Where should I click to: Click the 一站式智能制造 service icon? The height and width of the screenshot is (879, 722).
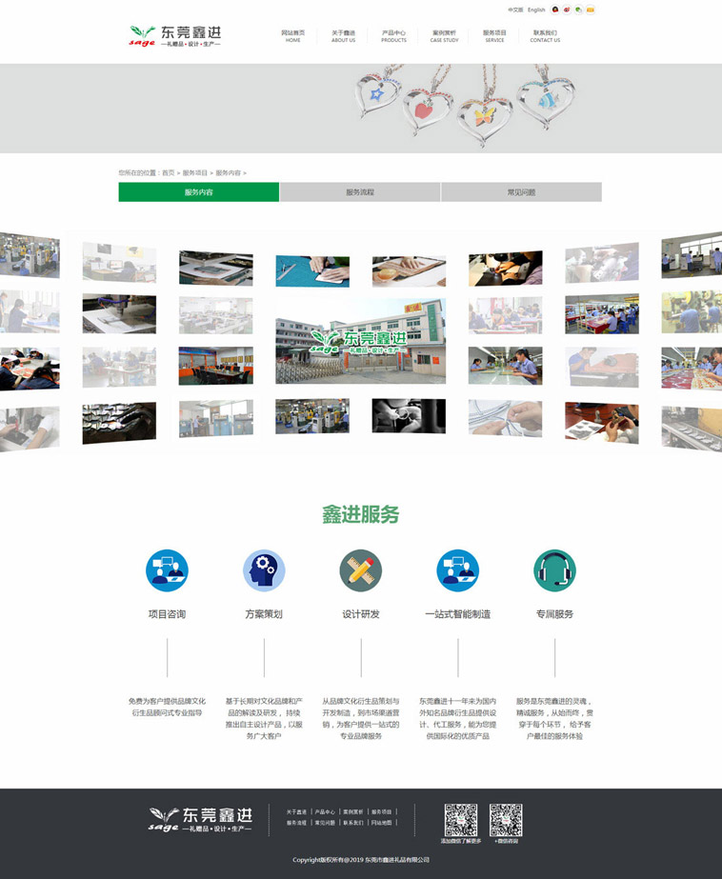[x=457, y=570]
